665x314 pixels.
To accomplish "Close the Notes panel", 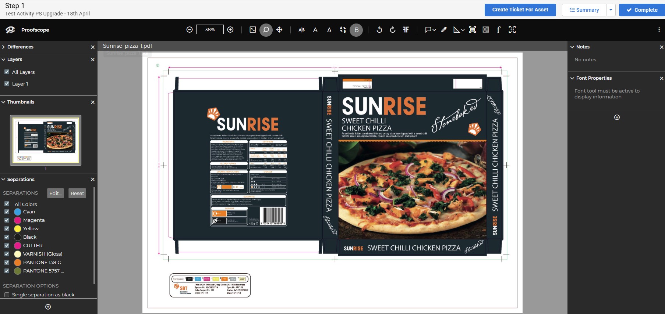I will tap(662, 47).
